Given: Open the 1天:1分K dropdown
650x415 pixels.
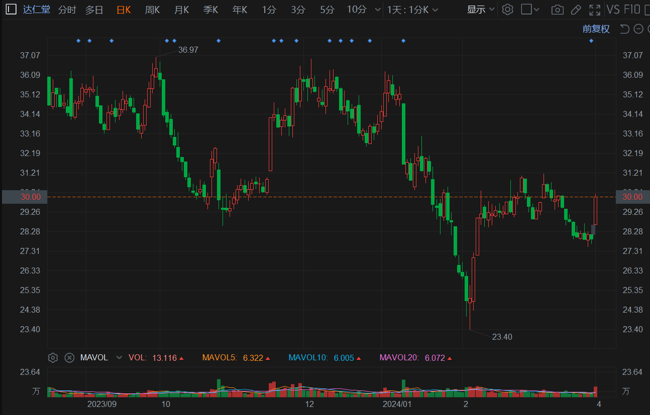Looking at the screenshot, I should click(x=412, y=10).
